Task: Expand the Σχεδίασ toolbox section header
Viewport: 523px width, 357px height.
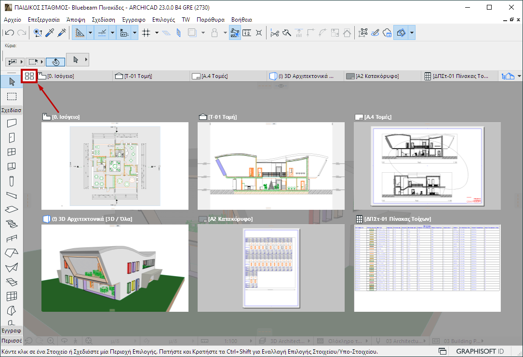Action: pos(11,110)
